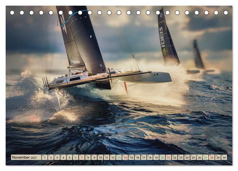Image resolution: width=238 pixels, height=171 pixels.
Task: Click date cell 12
Action: tap(113, 158)
